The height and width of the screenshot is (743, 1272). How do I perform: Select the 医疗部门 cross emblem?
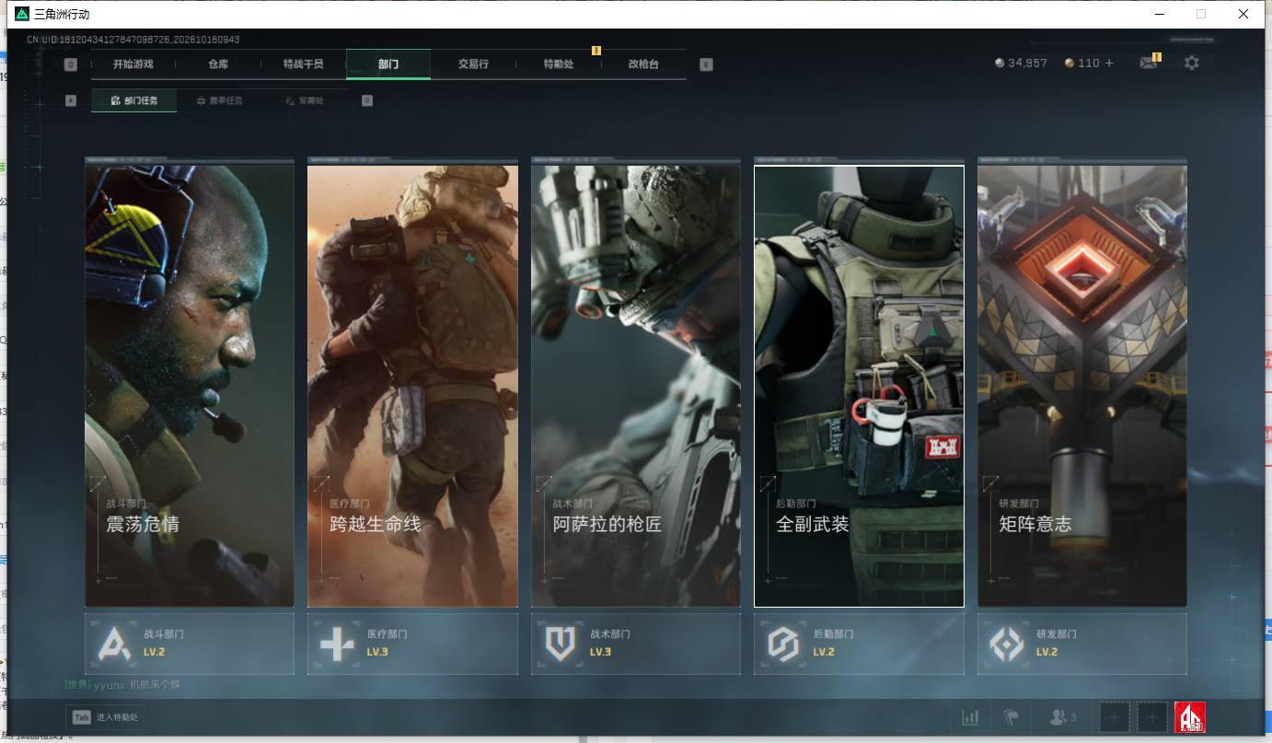(337, 644)
